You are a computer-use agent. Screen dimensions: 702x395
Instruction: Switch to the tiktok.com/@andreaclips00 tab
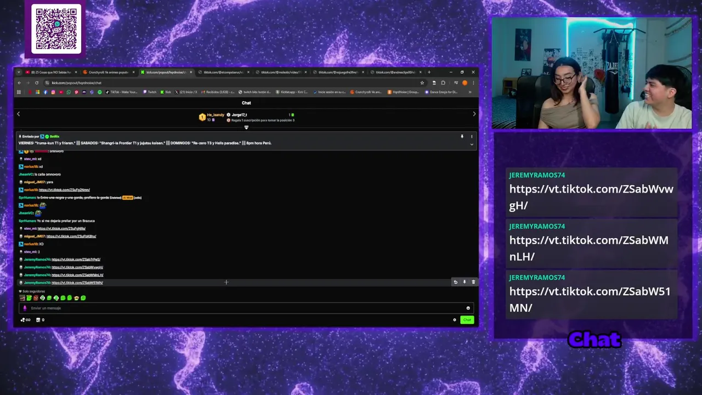pos(395,72)
